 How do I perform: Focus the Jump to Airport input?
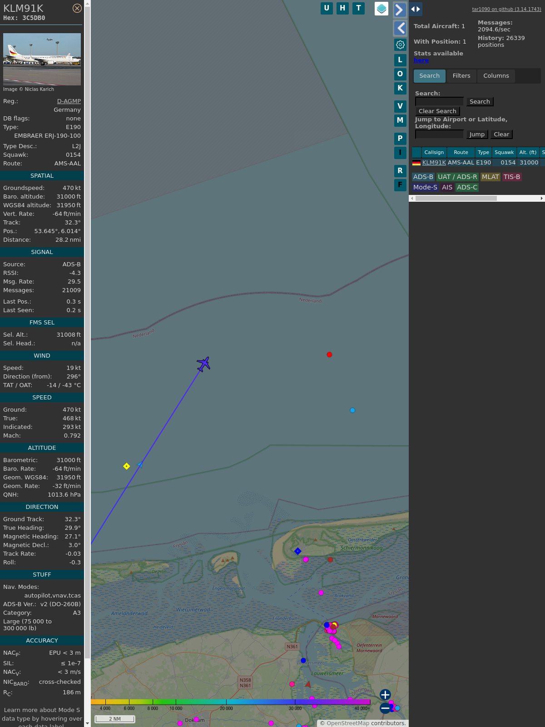[439, 134]
